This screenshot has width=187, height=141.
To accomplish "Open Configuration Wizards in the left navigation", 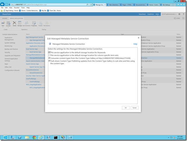I will click(x=12, y=70).
